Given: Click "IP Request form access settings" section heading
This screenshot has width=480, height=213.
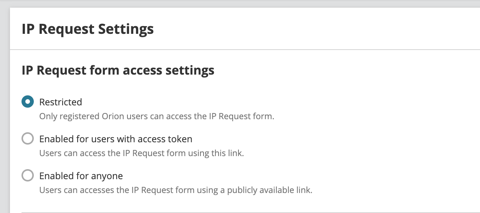Looking at the screenshot, I should point(118,70).
